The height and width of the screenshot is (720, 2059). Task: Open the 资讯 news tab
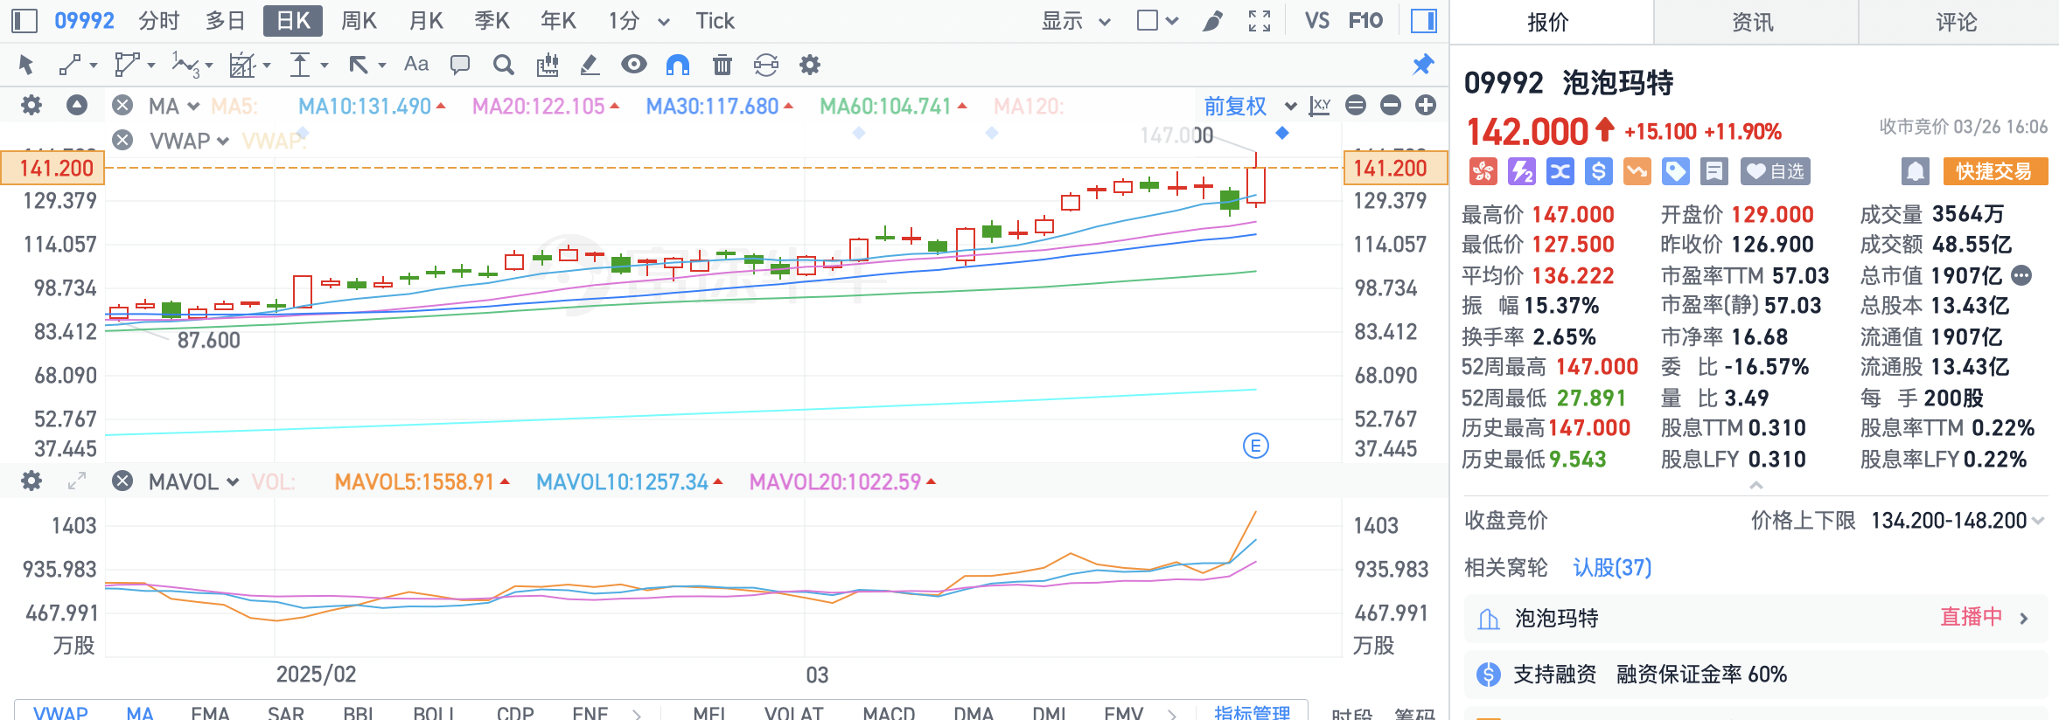(x=1754, y=22)
